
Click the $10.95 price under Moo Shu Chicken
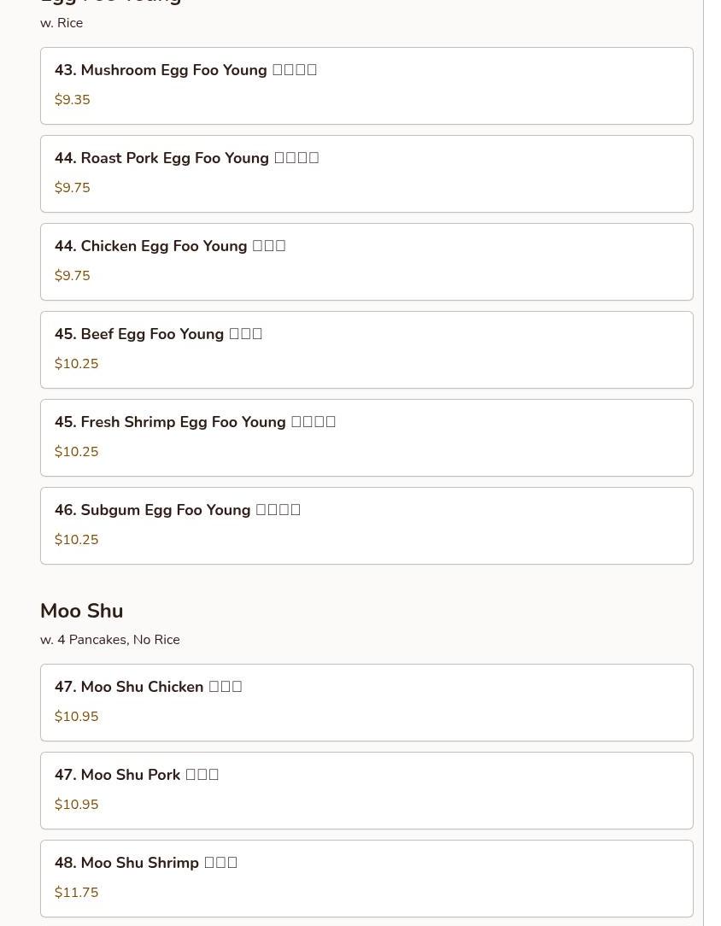76,716
